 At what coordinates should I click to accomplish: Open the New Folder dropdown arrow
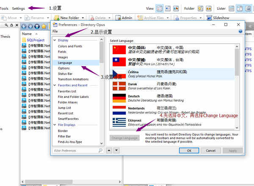coord(83,18)
